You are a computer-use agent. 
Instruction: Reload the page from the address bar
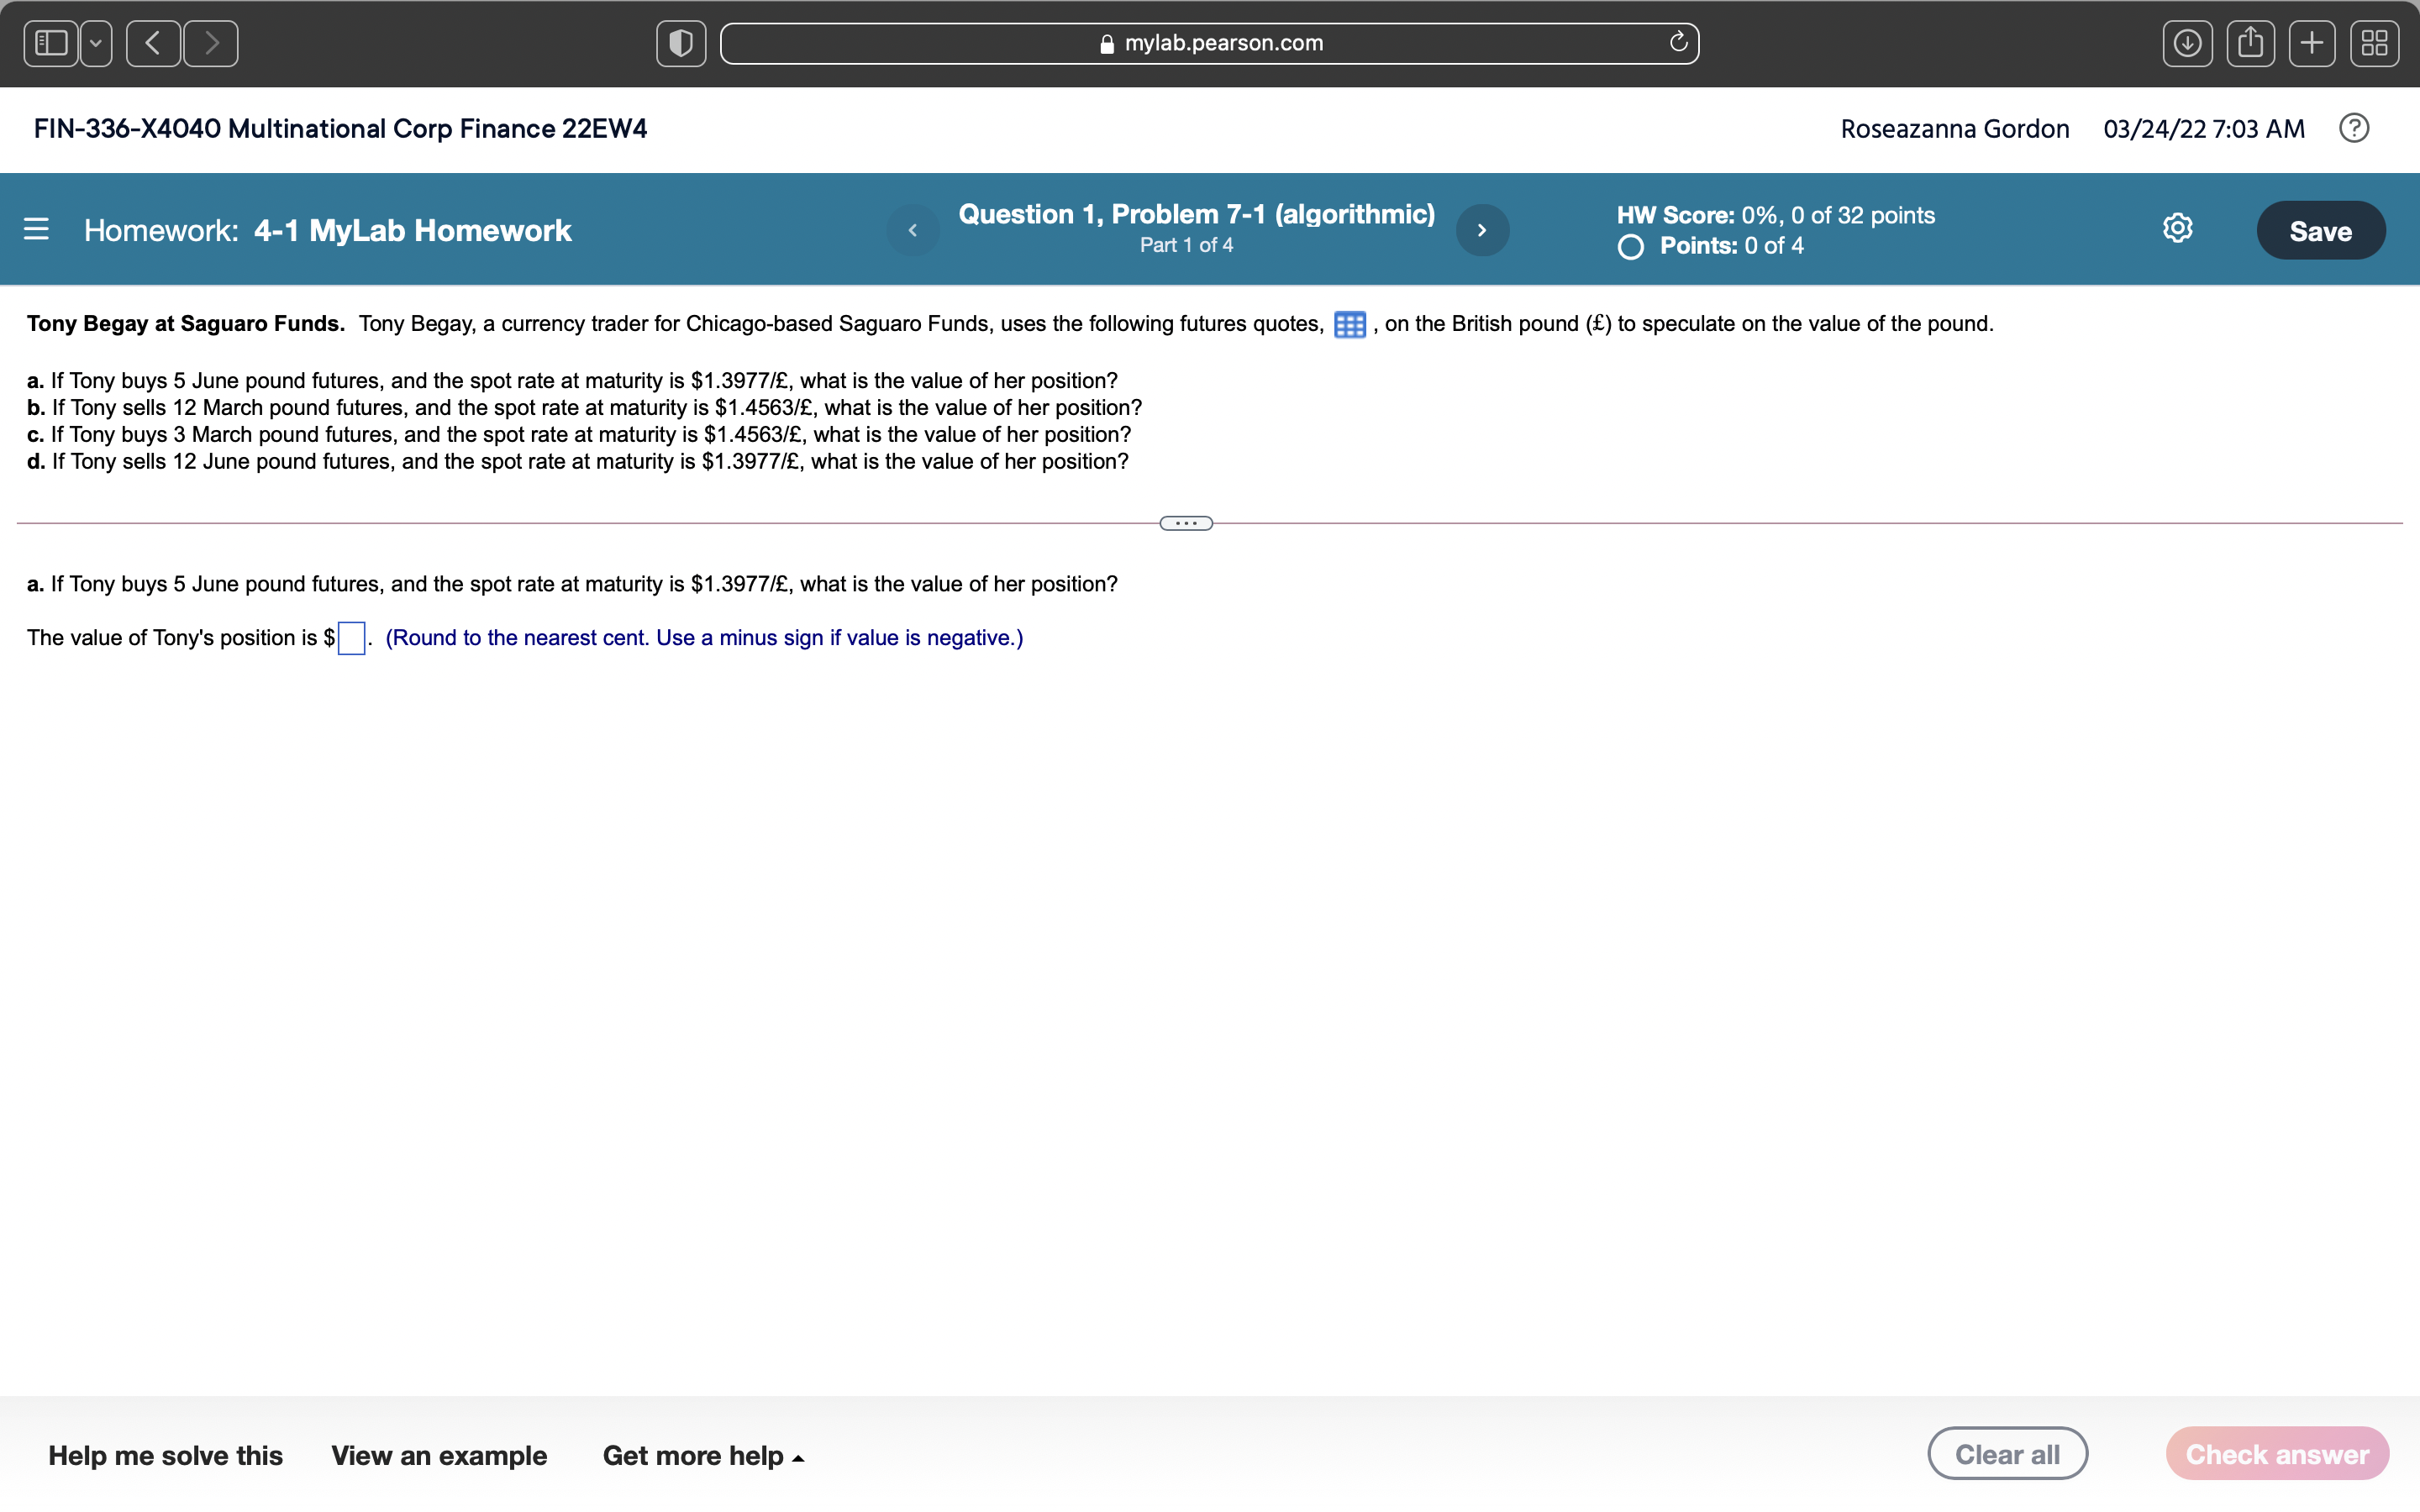(1678, 43)
